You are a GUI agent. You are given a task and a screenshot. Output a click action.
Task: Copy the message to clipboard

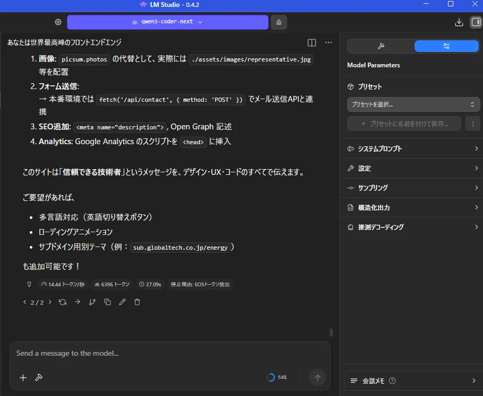107,302
